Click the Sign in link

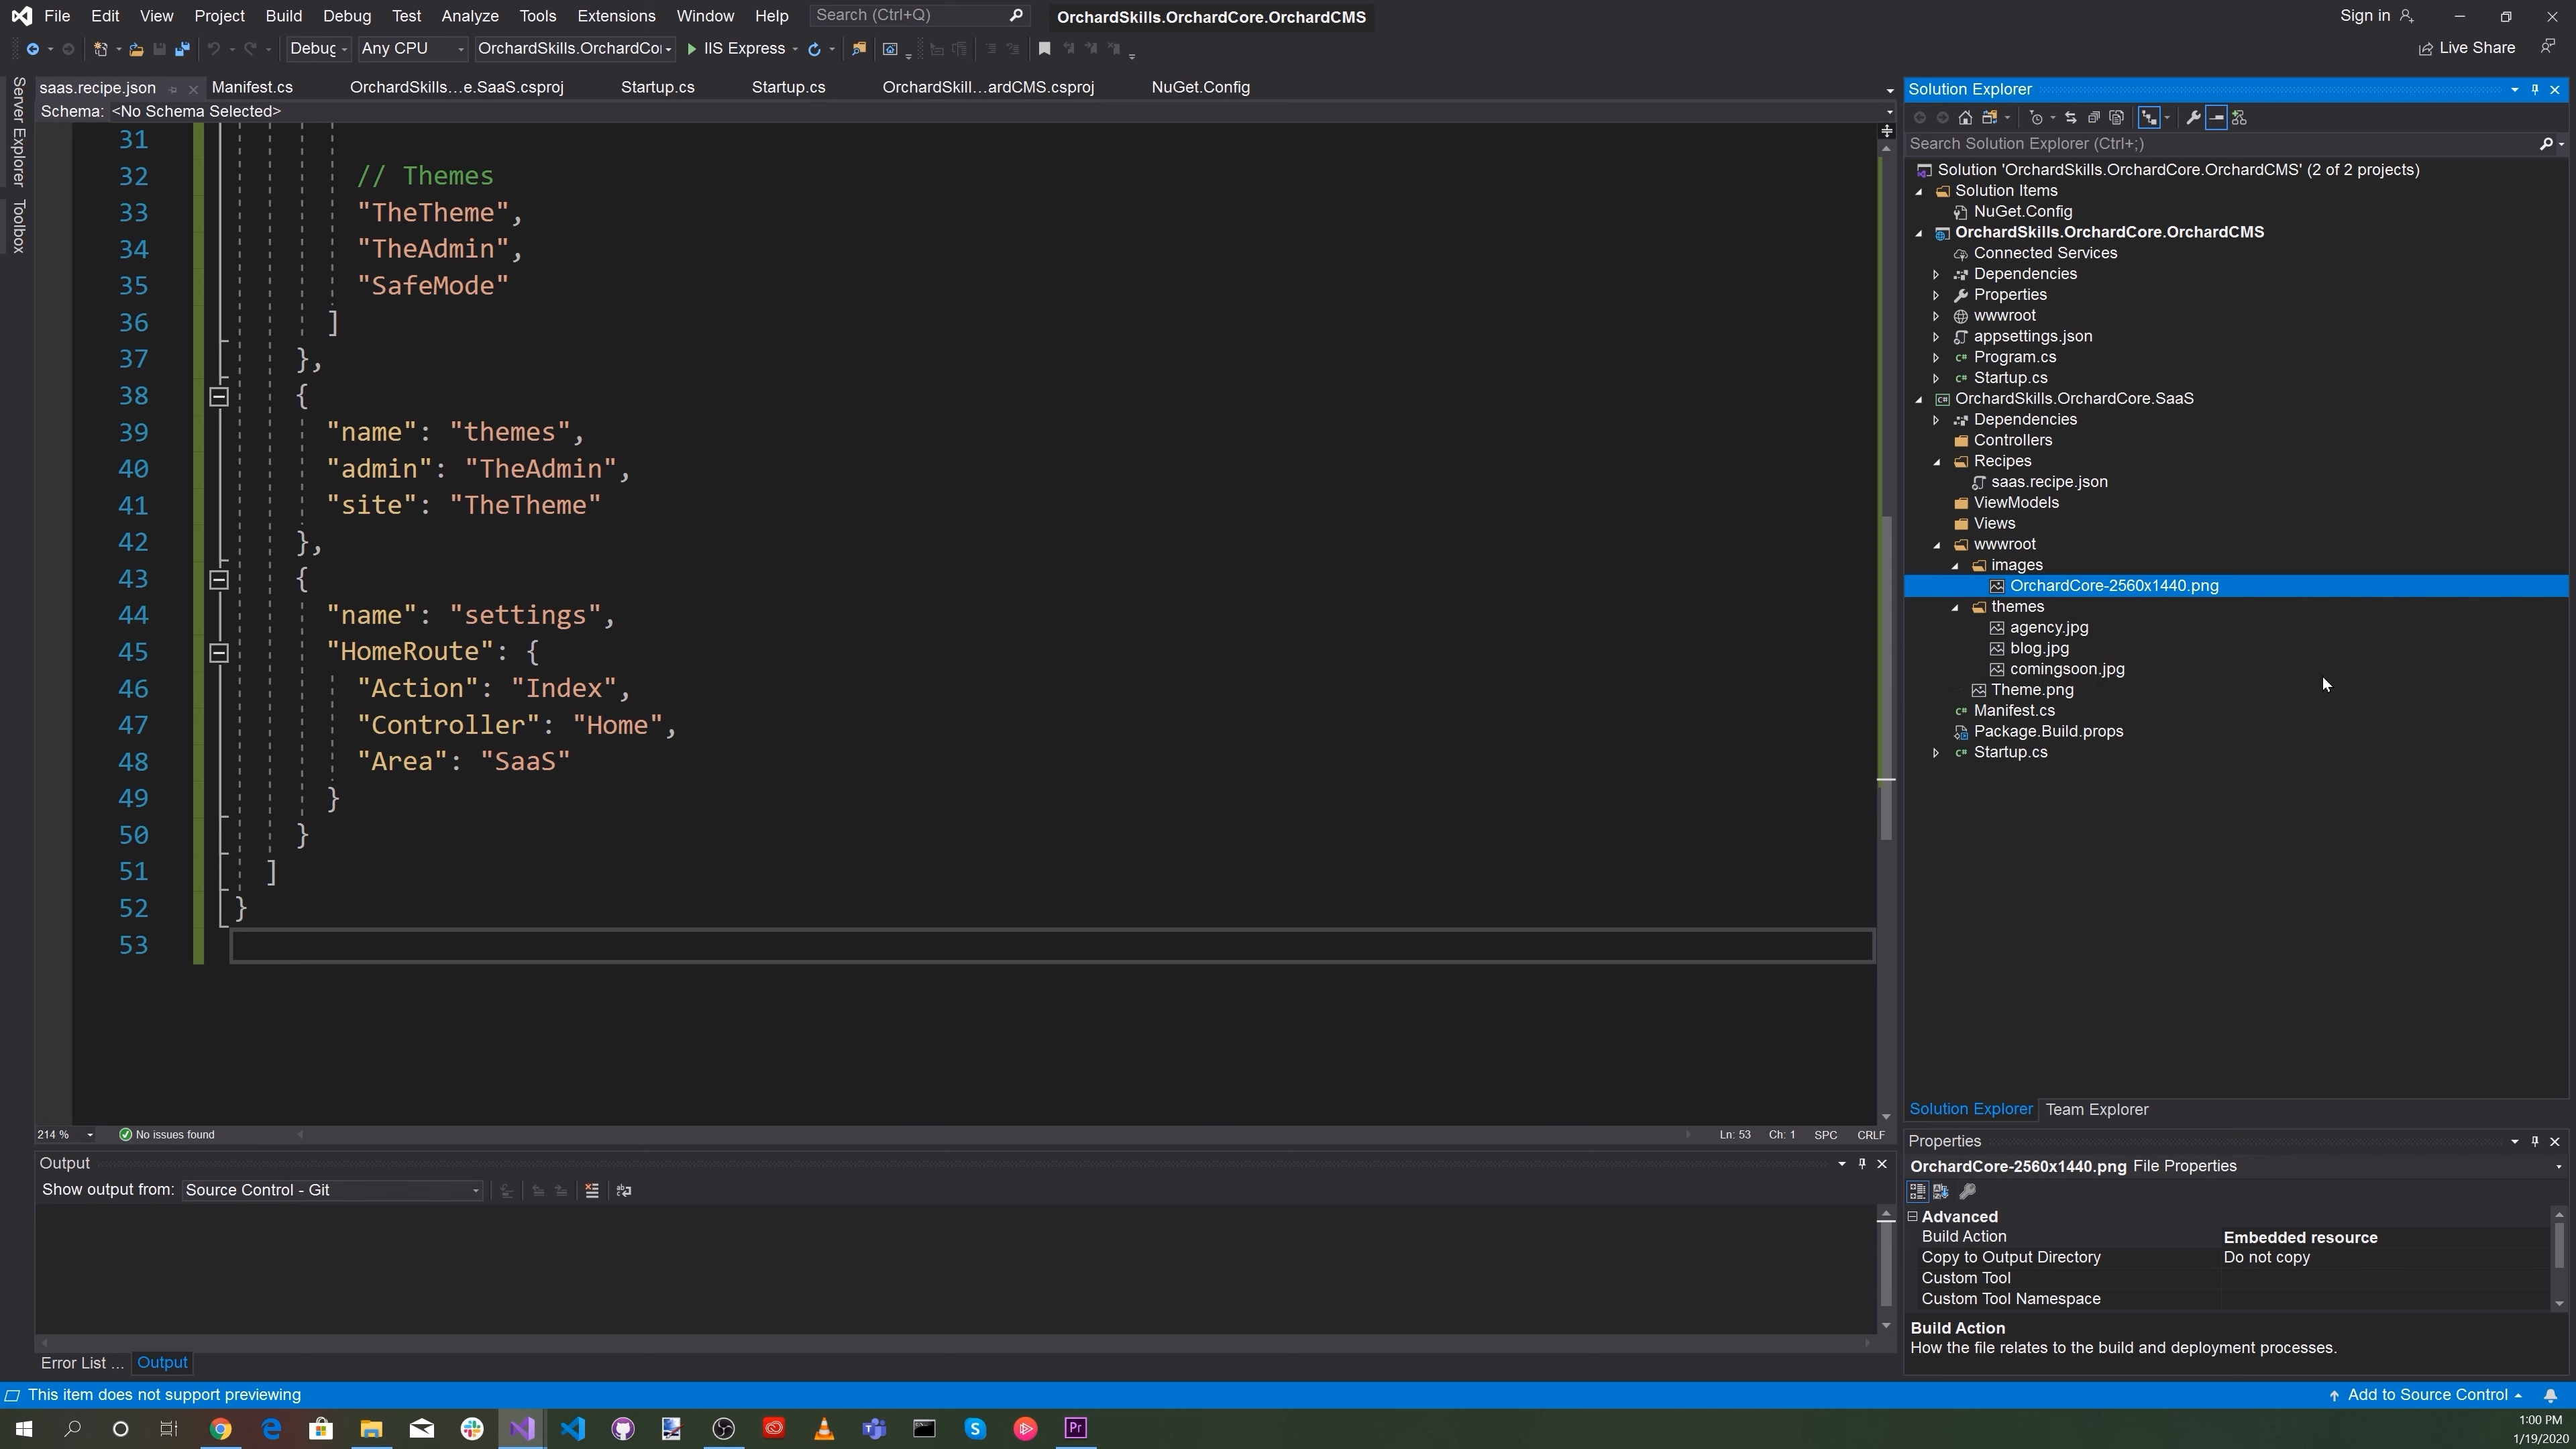point(2376,16)
